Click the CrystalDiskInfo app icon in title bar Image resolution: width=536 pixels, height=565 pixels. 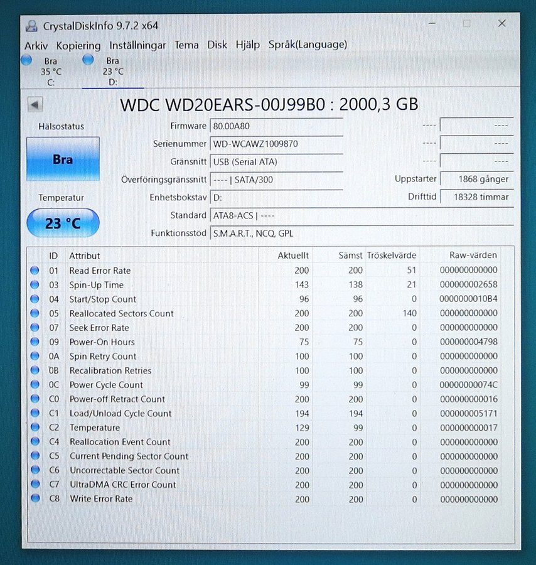tap(32, 26)
